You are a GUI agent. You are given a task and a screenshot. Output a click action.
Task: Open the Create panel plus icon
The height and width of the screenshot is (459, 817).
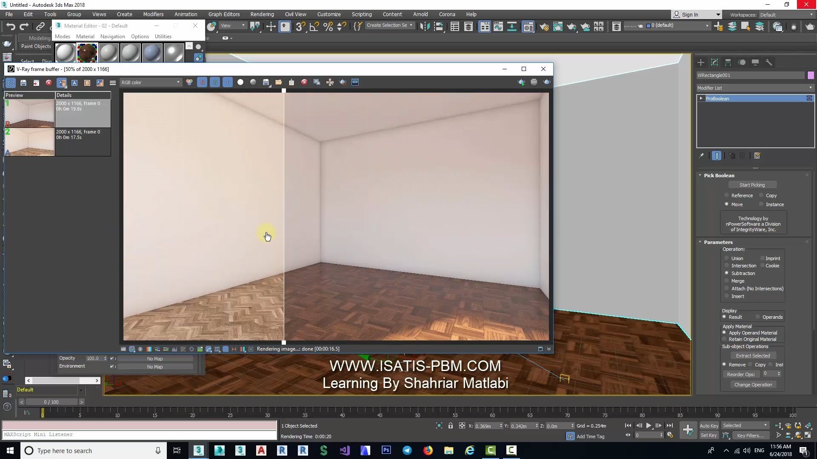(x=701, y=62)
